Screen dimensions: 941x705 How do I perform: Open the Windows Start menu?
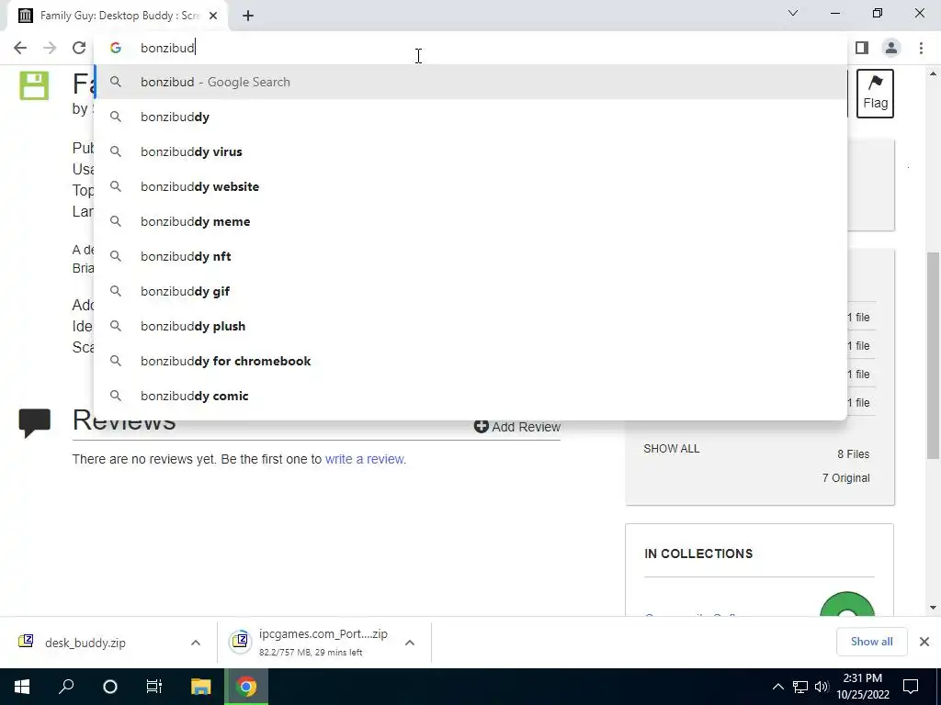[22, 687]
